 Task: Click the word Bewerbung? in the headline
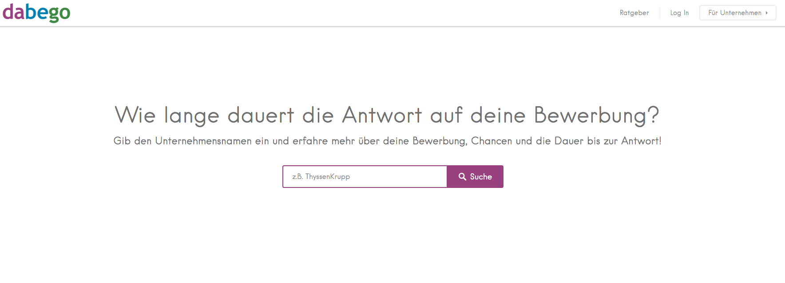(x=596, y=115)
